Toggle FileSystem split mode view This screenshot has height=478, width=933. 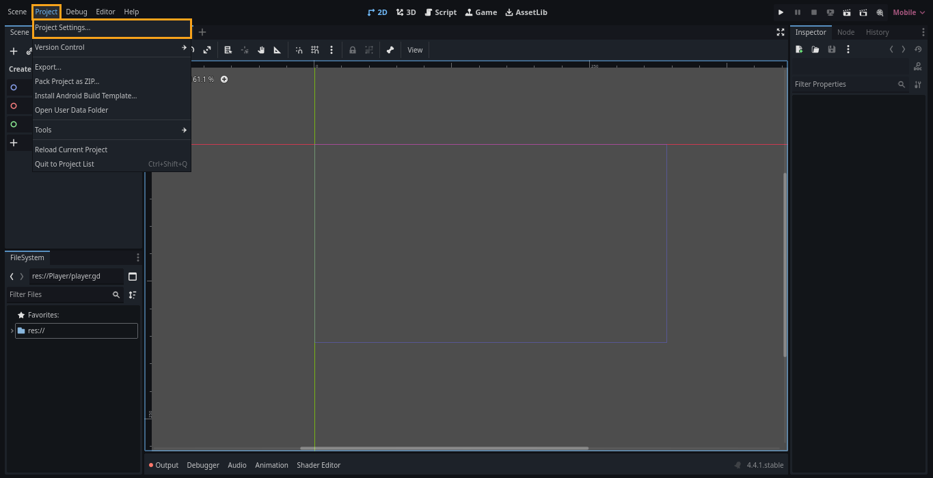tap(133, 277)
